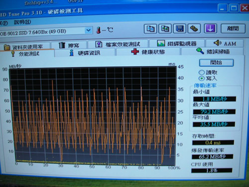Switch to the 錯誤掃瞄 error scan tab
This screenshot has height=187, width=249.
point(213,51)
